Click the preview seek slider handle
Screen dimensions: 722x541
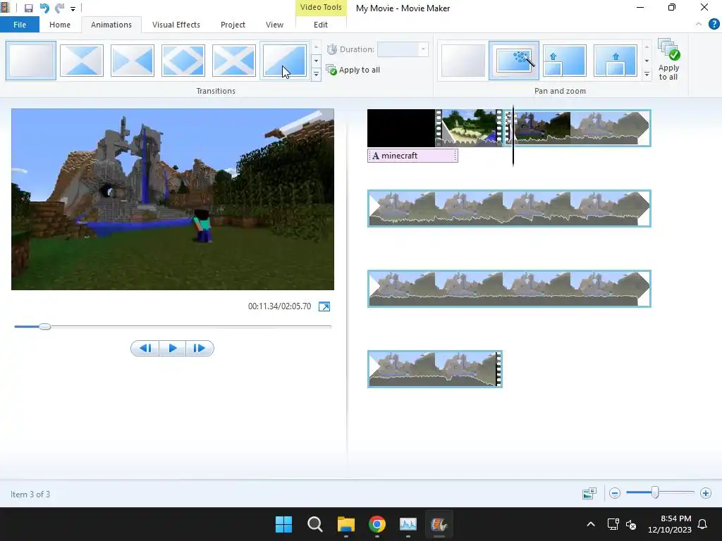(44, 327)
